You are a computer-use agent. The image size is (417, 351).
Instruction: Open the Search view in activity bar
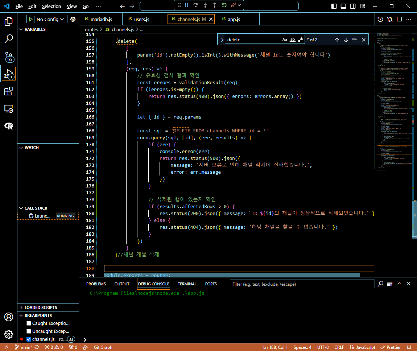(x=8, y=39)
